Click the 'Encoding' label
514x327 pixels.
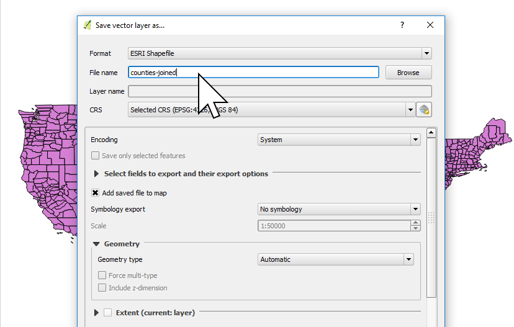(104, 140)
